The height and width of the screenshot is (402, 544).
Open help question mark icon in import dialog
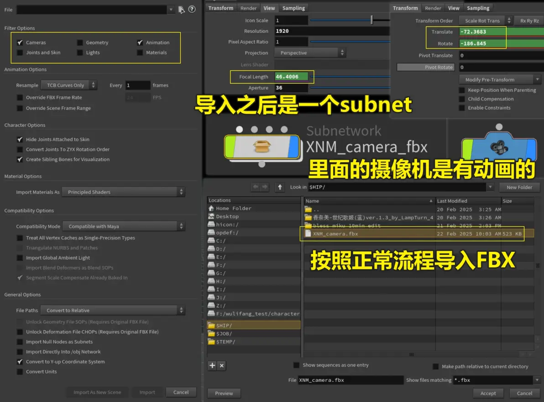(192, 10)
